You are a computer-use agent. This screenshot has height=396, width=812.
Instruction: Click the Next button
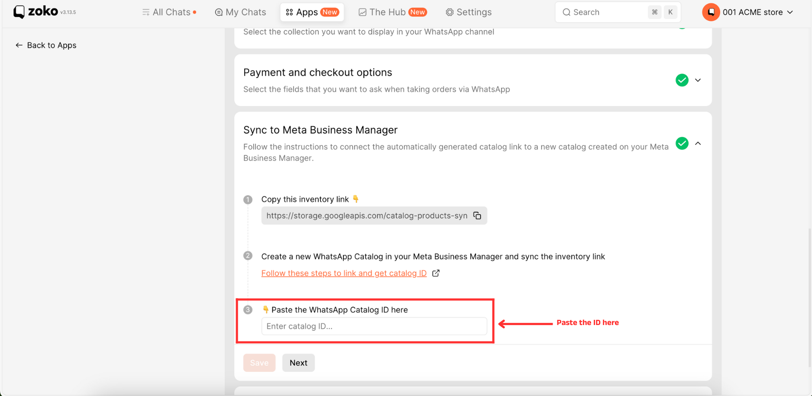tap(298, 363)
